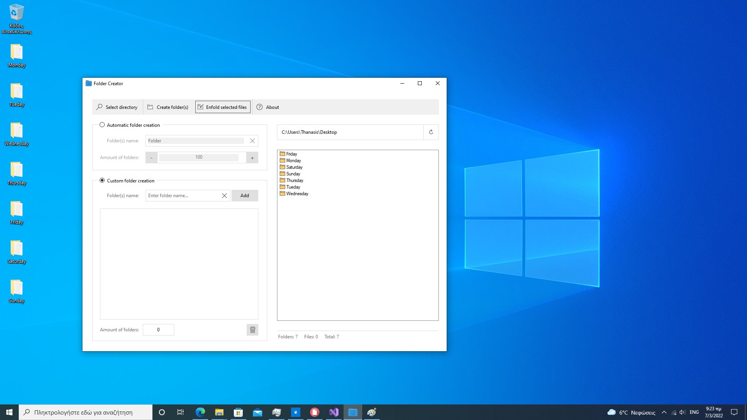This screenshot has width=747, height=420.
Task: Select the Thursday folder in the list
Action: tap(295, 180)
